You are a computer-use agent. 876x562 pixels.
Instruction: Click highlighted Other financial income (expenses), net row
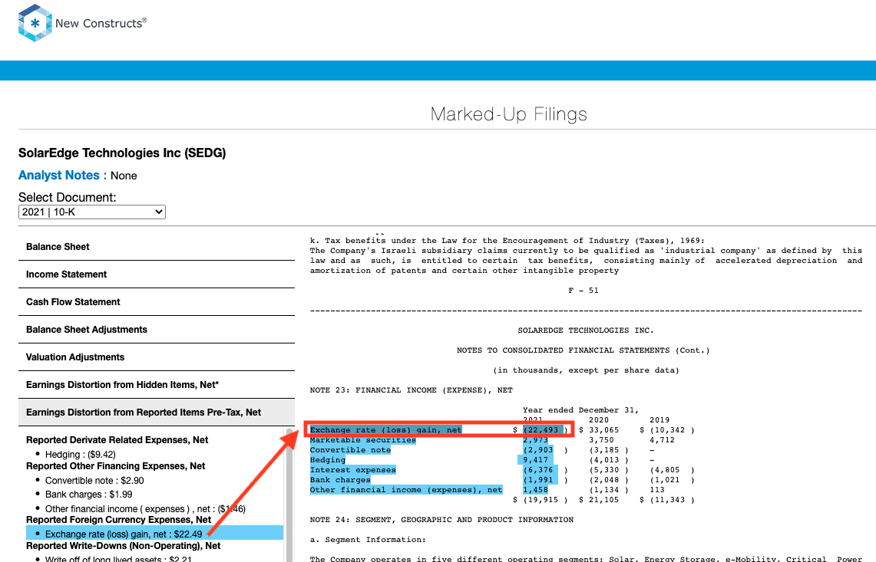(x=406, y=490)
